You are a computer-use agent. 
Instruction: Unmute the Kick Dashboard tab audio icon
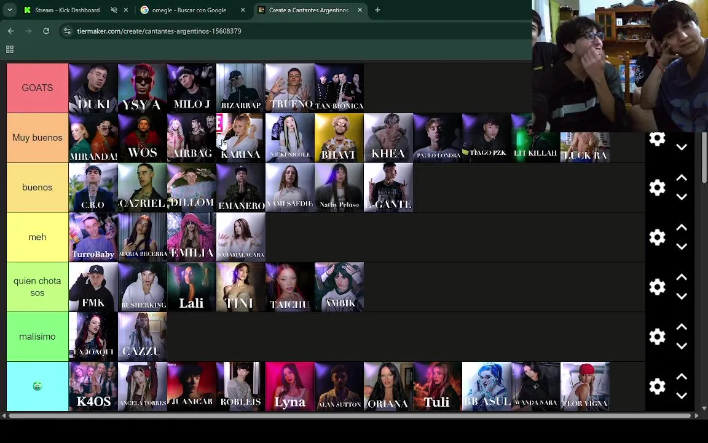(x=114, y=10)
